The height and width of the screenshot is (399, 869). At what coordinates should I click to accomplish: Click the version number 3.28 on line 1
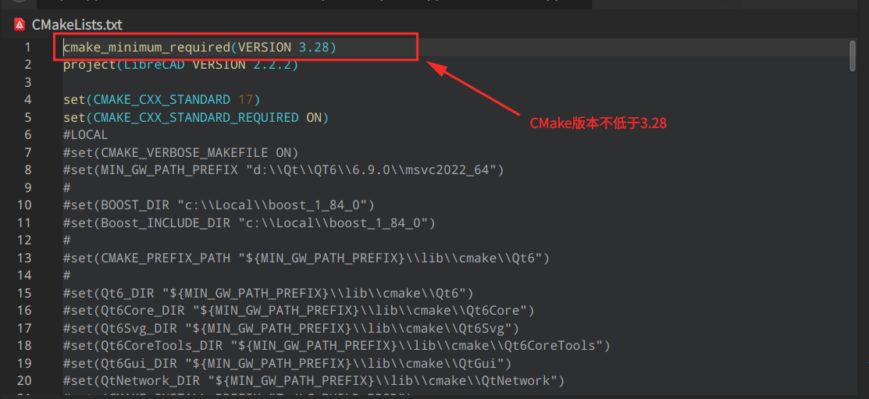click(314, 48)
